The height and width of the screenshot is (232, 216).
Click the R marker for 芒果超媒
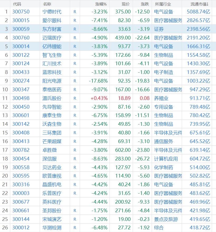coord(75,142)
